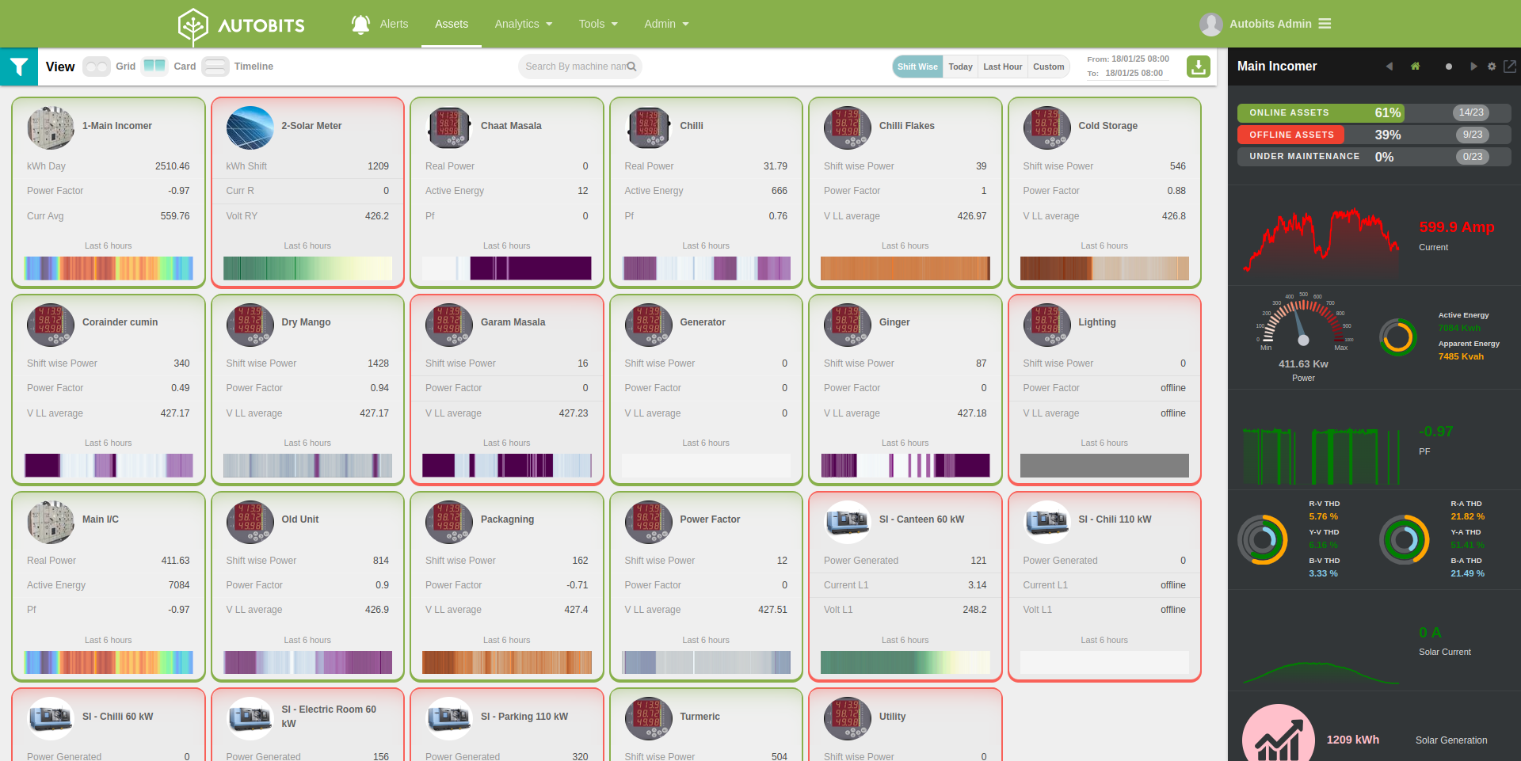Click the Autobits logo
The width and height of the screenshot is (1521, 761).
tap(242, 26)
